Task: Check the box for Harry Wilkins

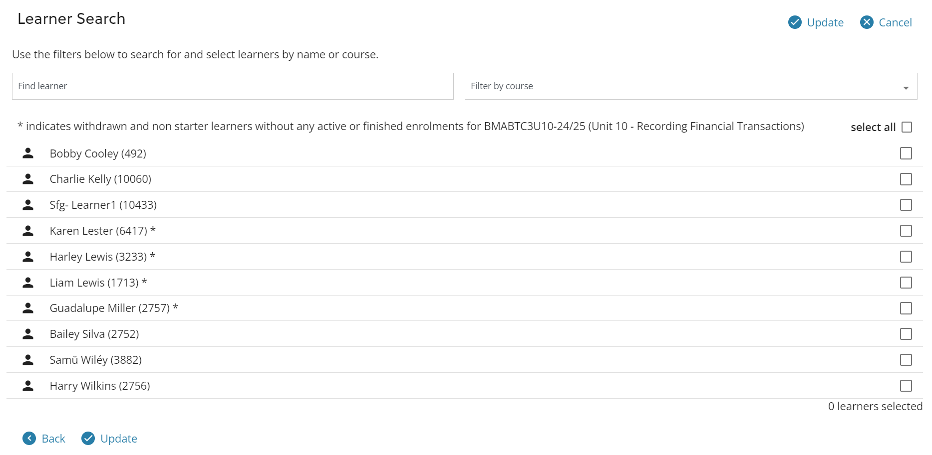Action: click(906, 385)
